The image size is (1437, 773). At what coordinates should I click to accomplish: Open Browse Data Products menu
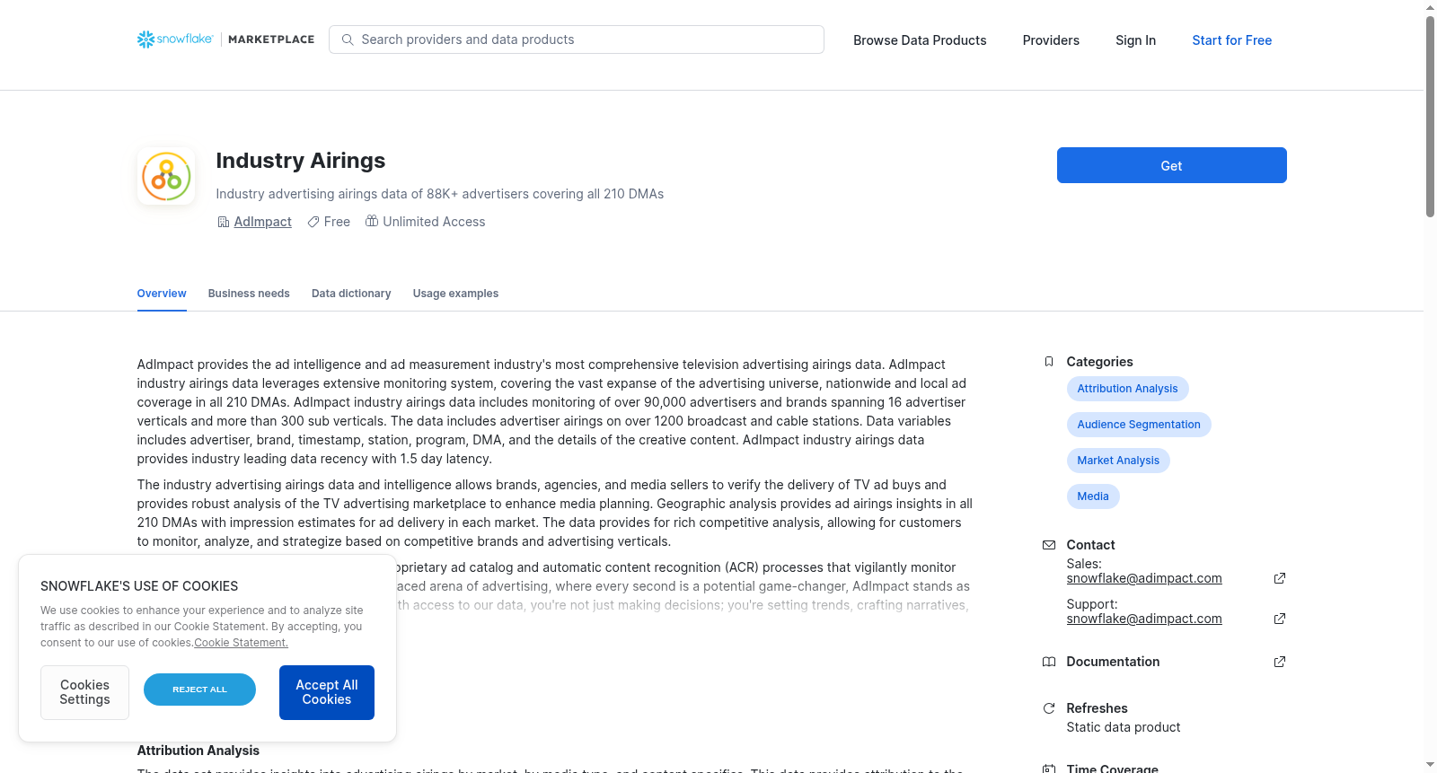tap(920, 40)
